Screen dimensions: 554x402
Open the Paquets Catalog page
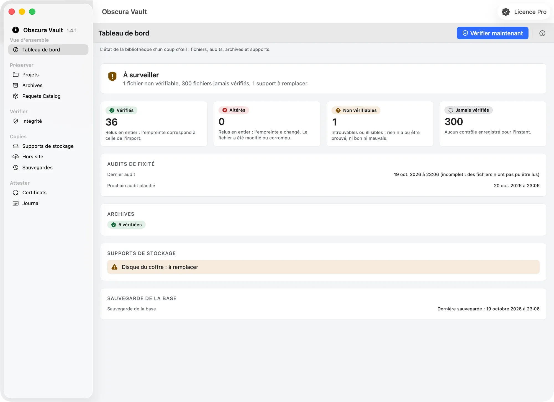48,96
